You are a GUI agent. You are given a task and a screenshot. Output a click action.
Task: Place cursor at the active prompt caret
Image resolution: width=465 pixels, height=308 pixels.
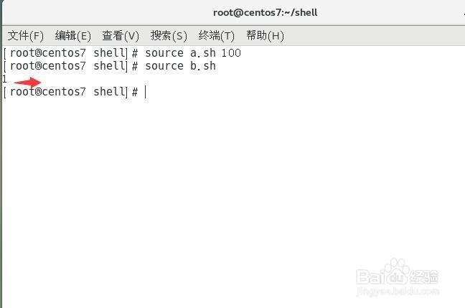coord(145,92)
